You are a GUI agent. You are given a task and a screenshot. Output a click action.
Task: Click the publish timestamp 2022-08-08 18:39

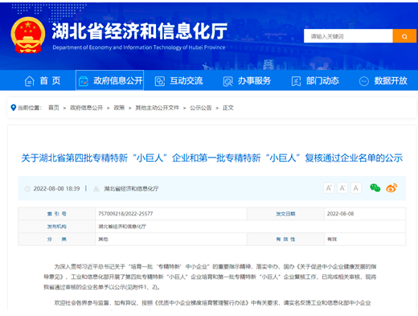click(x=56, y=189)
